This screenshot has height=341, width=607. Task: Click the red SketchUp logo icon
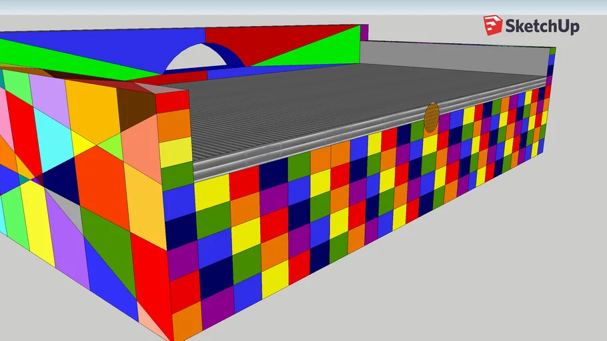pyautogui.click(x=494, y=26)
